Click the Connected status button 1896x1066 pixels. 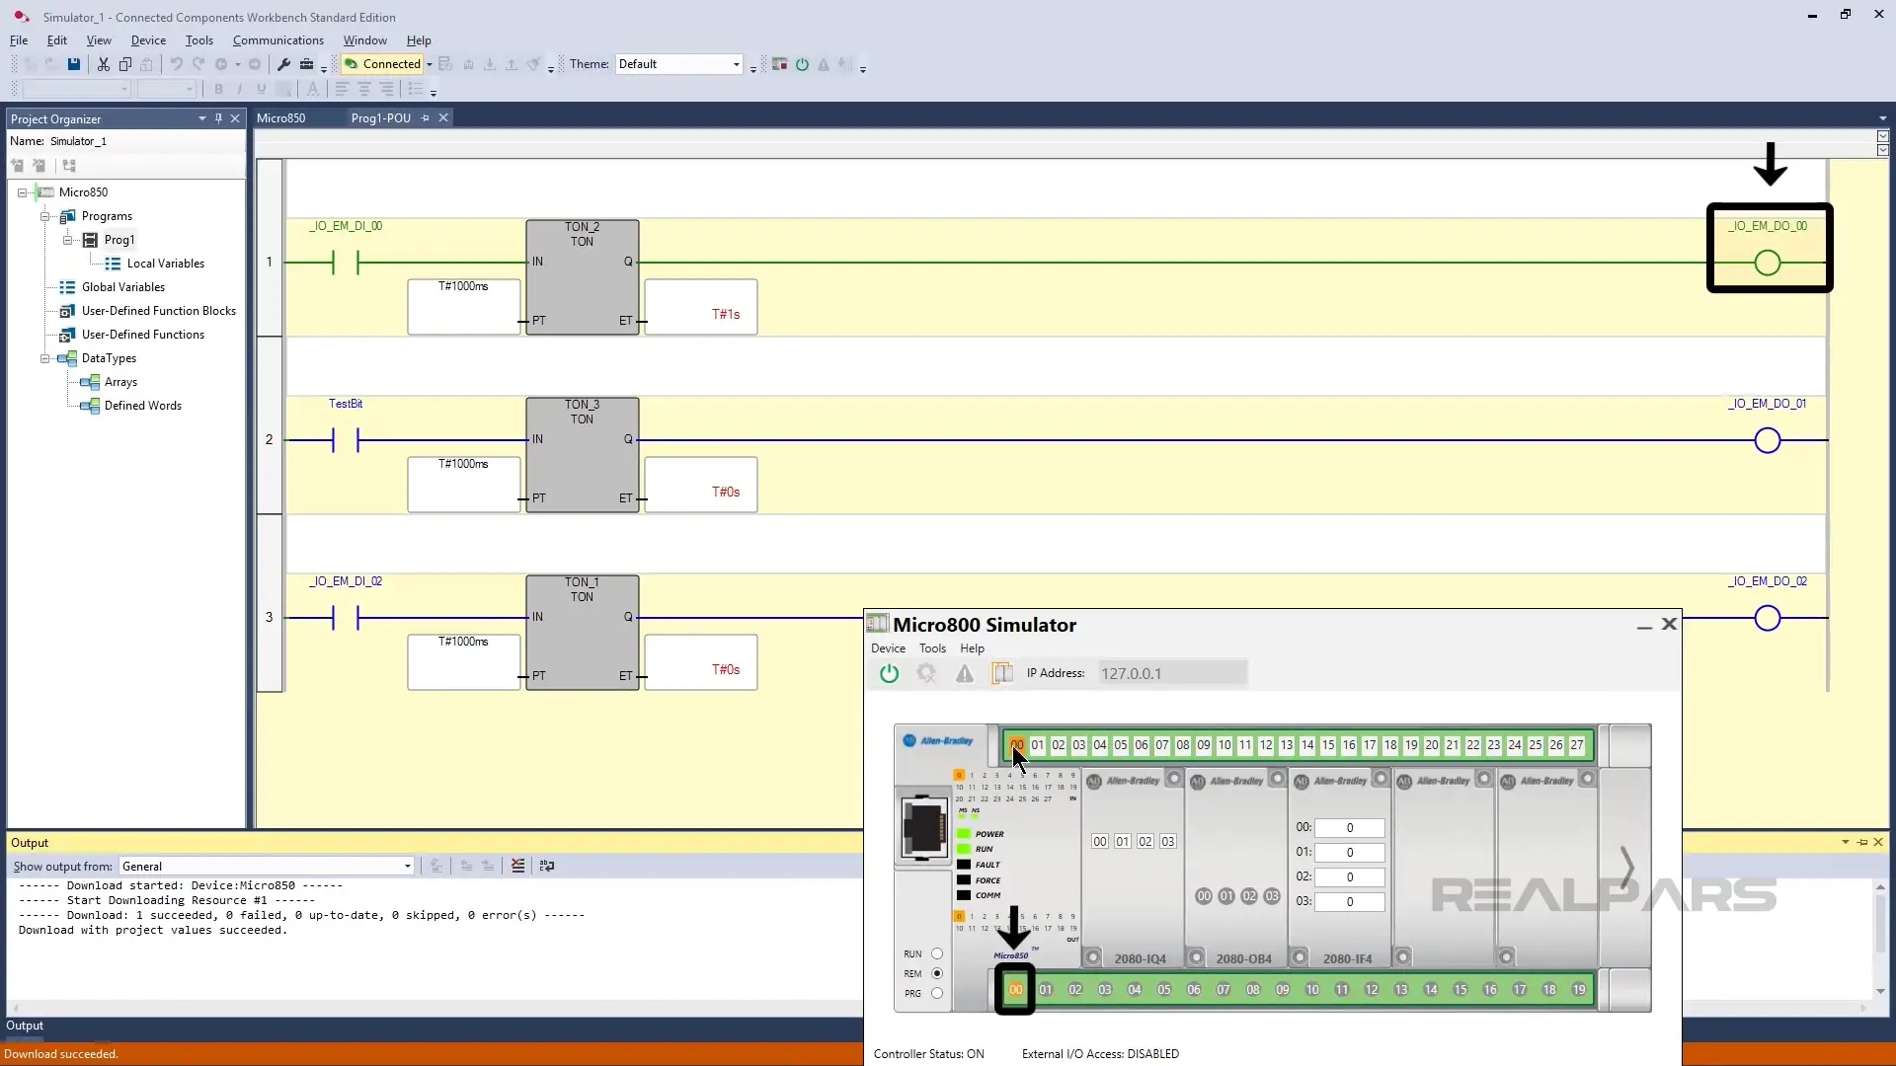coord(382,64)
